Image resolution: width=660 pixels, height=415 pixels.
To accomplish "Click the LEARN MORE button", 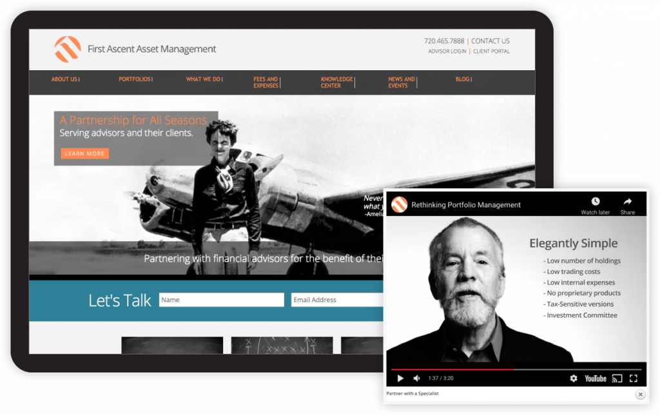I will [84, 153].
